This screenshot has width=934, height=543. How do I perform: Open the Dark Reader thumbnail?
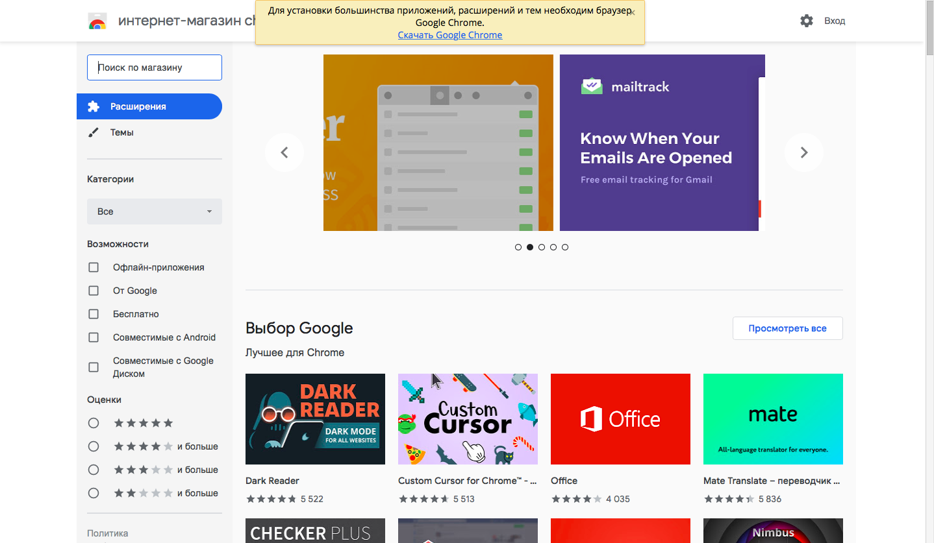tap(315, 419)
